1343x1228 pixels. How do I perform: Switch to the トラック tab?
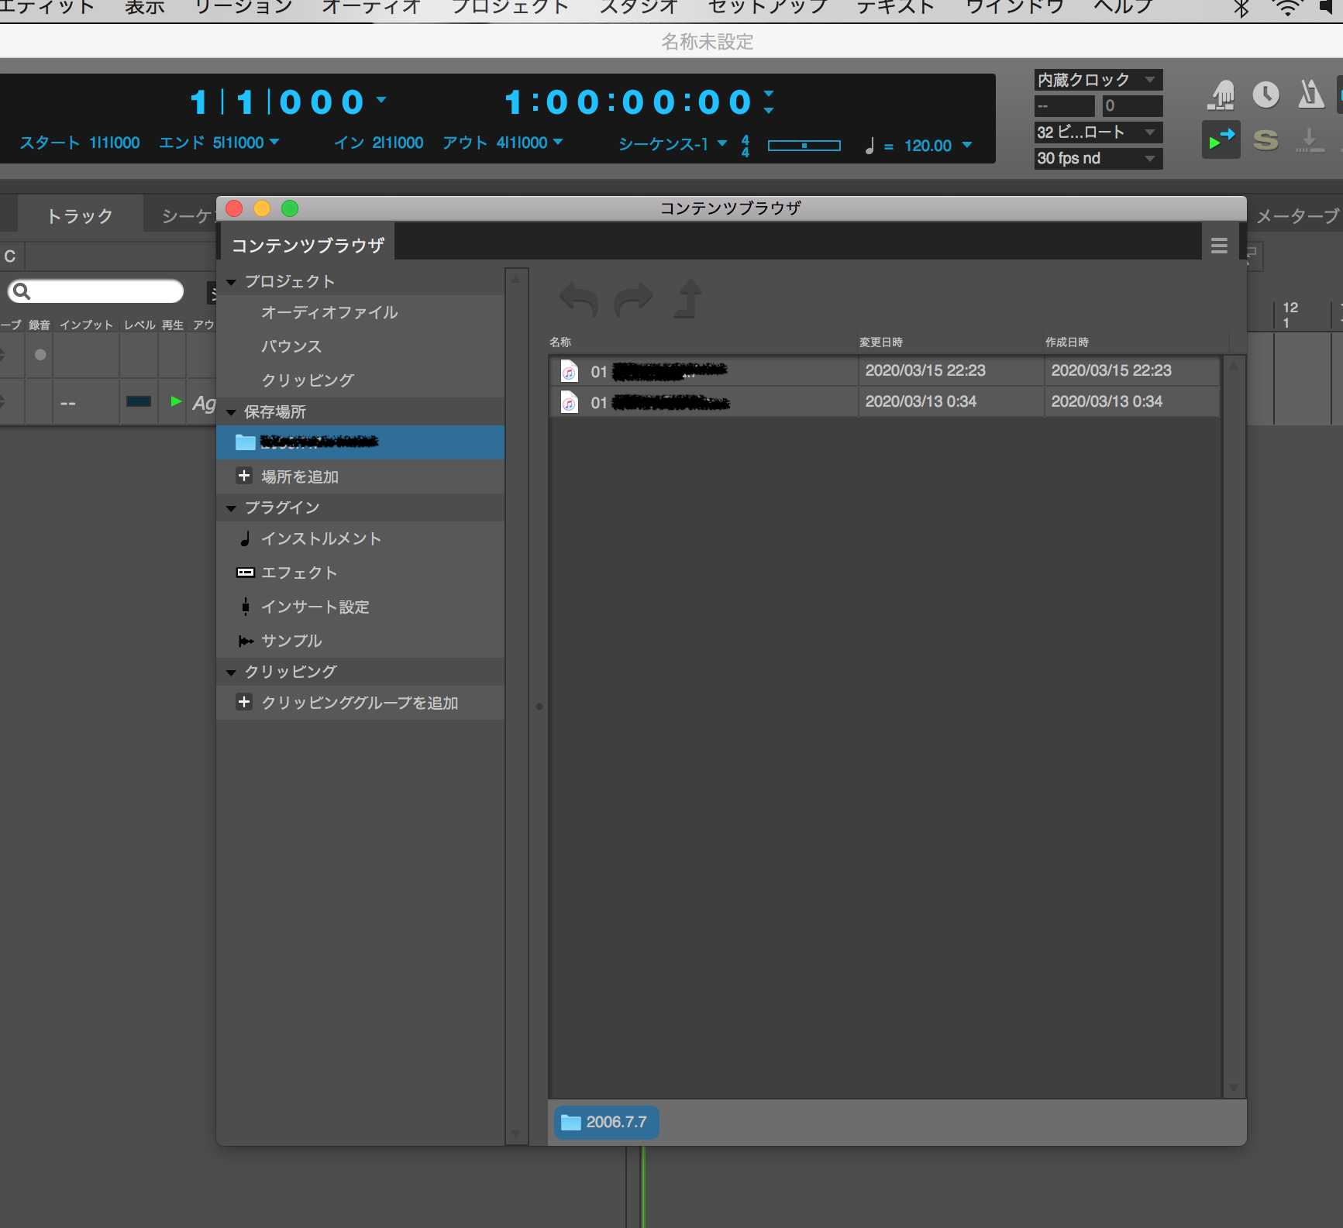[x=80, y=216]
